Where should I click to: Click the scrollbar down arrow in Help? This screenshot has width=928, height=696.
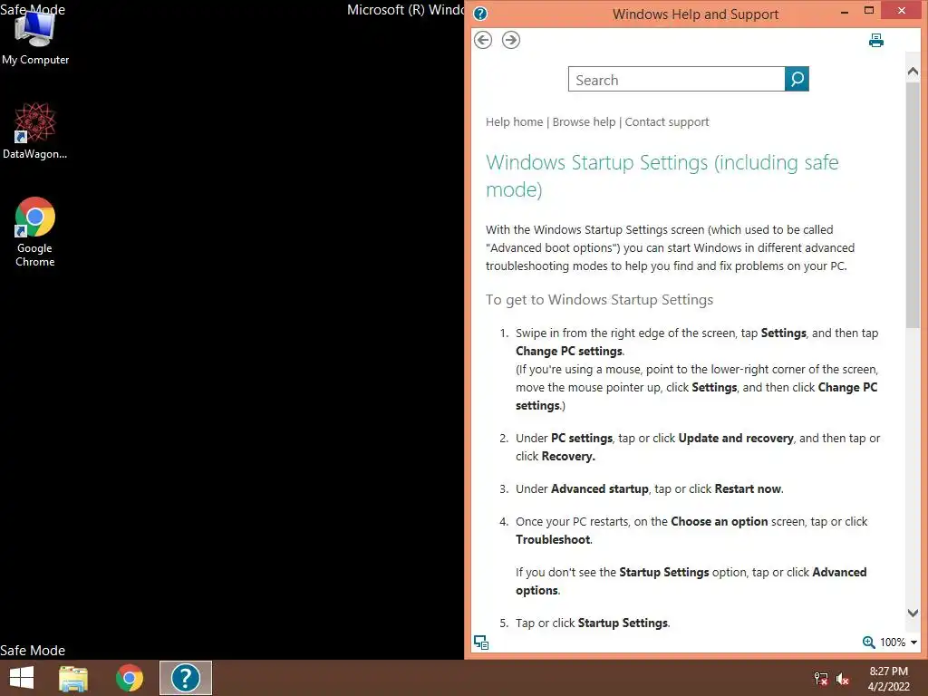pos(913,614)
